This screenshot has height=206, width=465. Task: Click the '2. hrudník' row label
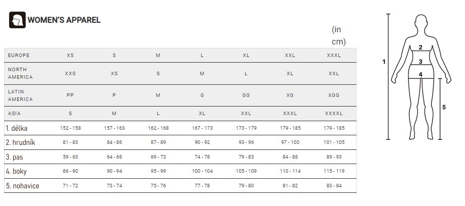[21, 142]
